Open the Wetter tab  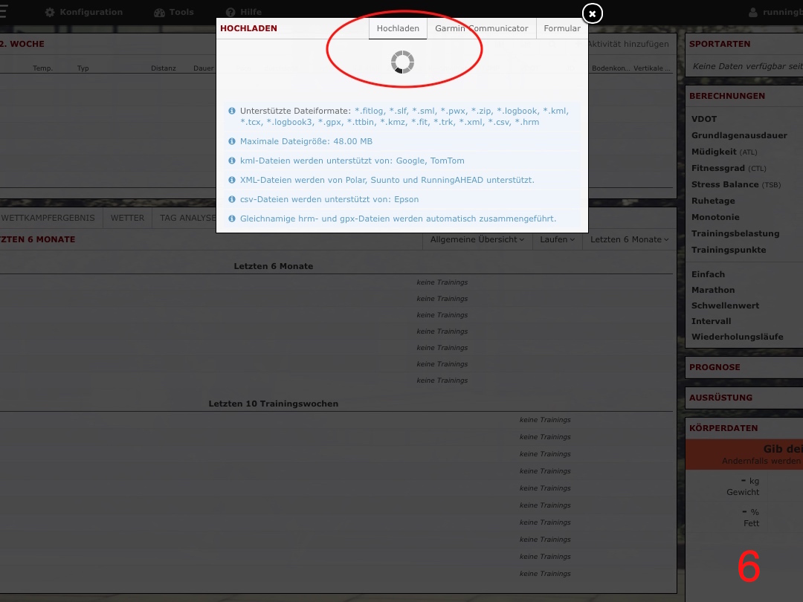tap(127, 218)
